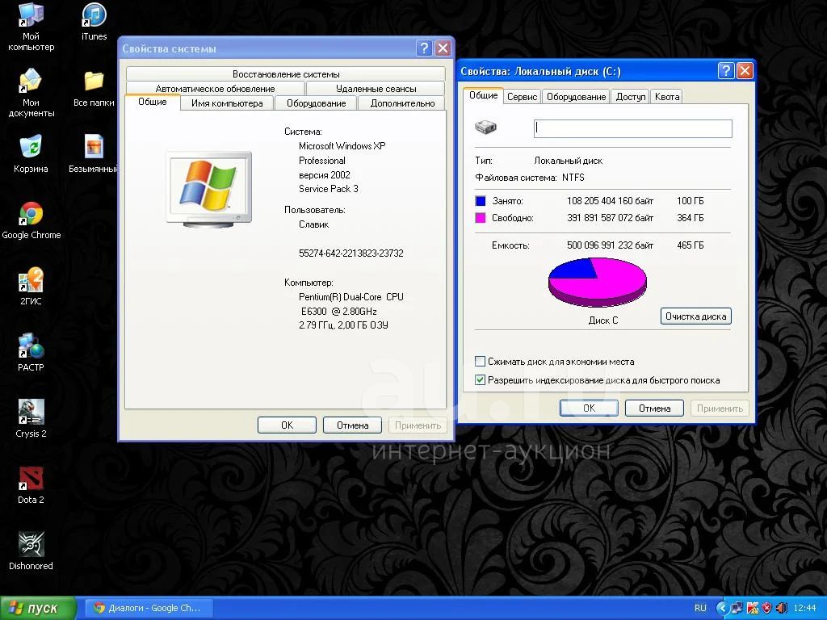Click the blue Занято color swatch
The image size is (827, 620).
[481, 201]
